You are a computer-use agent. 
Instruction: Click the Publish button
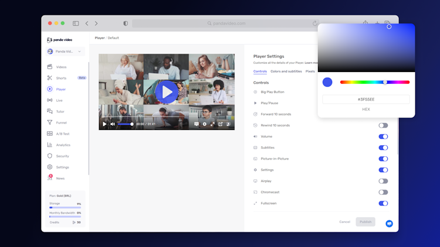[x=365, y=222]
